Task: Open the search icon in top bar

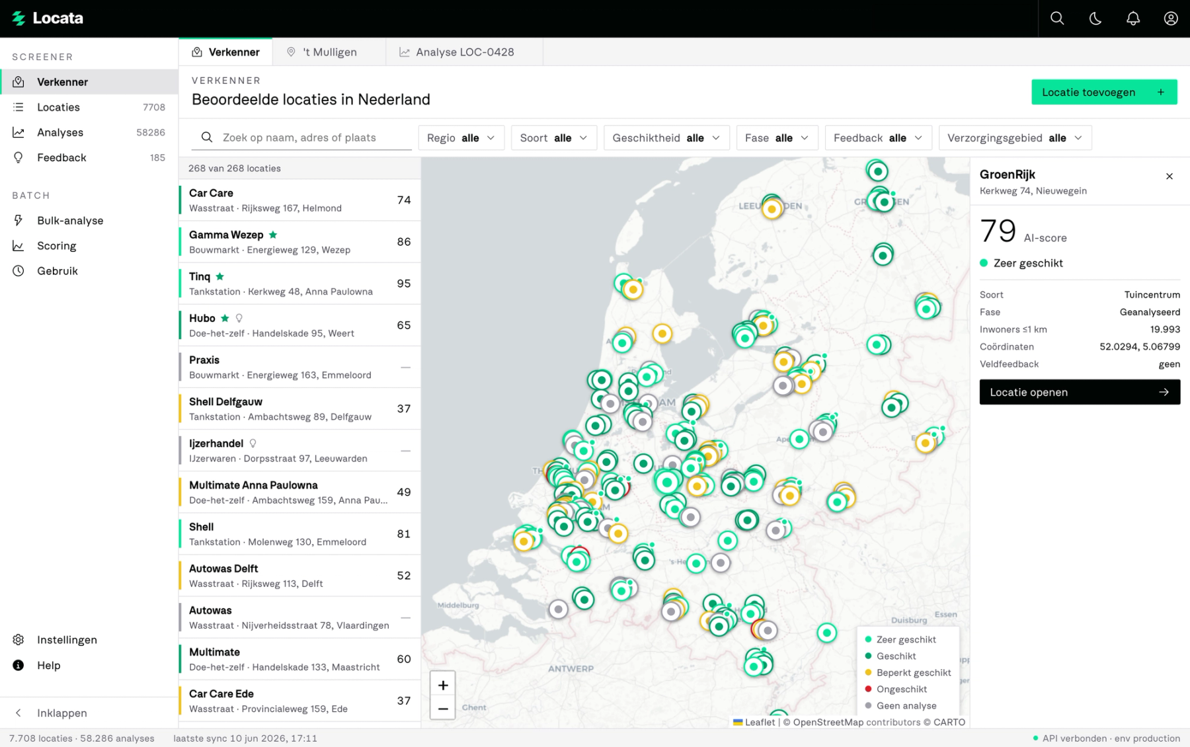Action: [1057, 19]
